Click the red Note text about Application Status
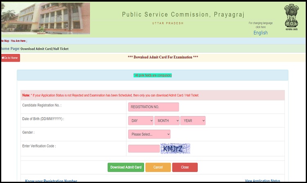307x183 pixels. point(111,95)
